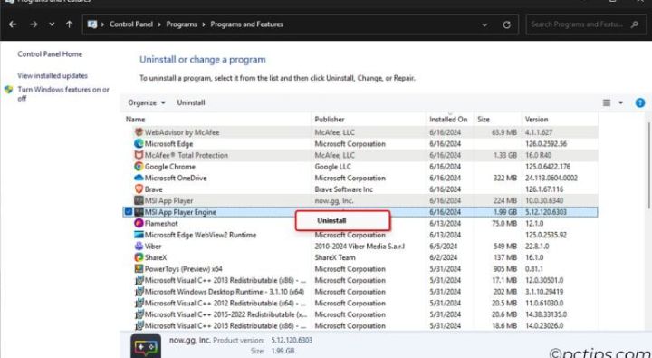
Task: Select the Google Chrome icon
Action: 139,167
